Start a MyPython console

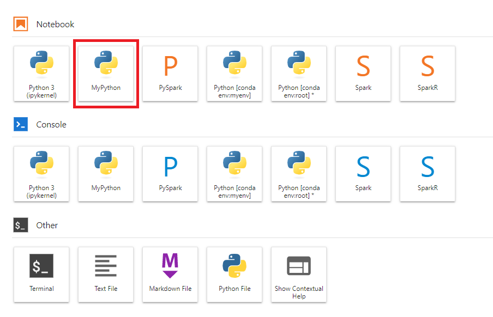click(106, 174)
